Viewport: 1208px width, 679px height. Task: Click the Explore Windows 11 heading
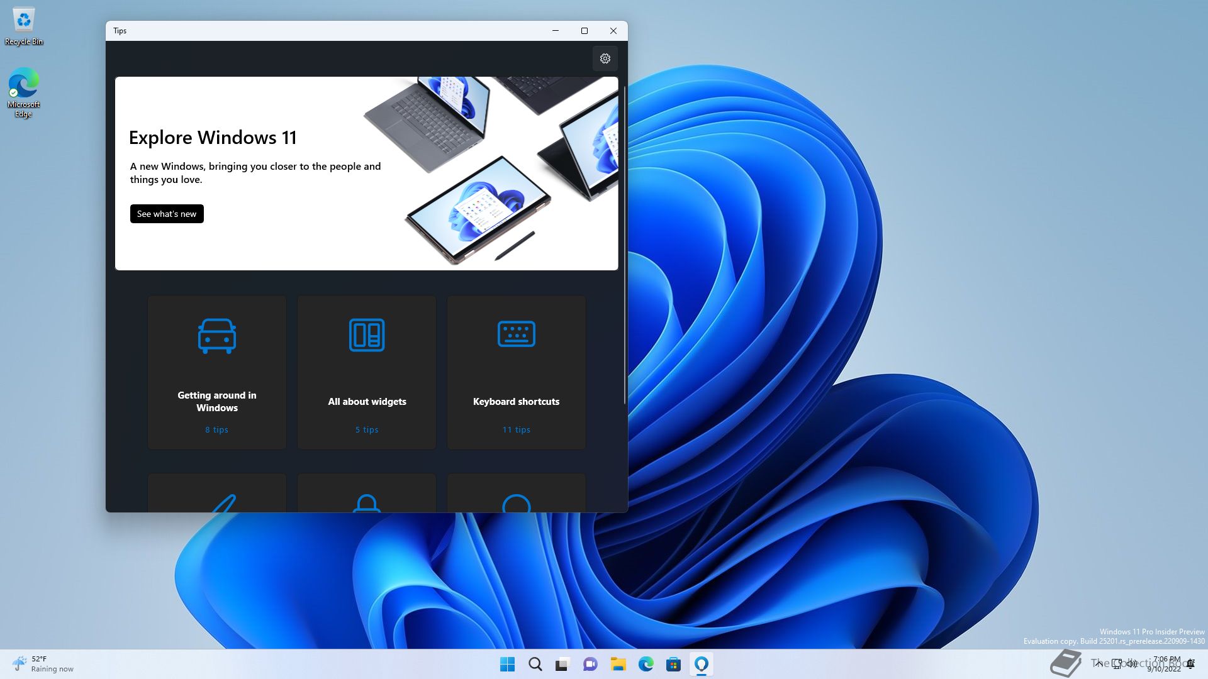coord(213,137)
